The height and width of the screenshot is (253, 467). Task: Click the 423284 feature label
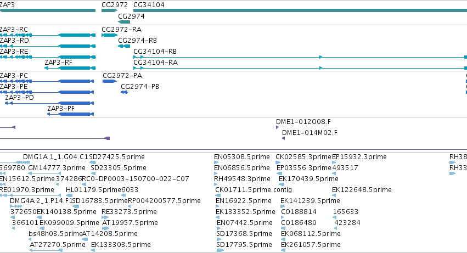347,223
